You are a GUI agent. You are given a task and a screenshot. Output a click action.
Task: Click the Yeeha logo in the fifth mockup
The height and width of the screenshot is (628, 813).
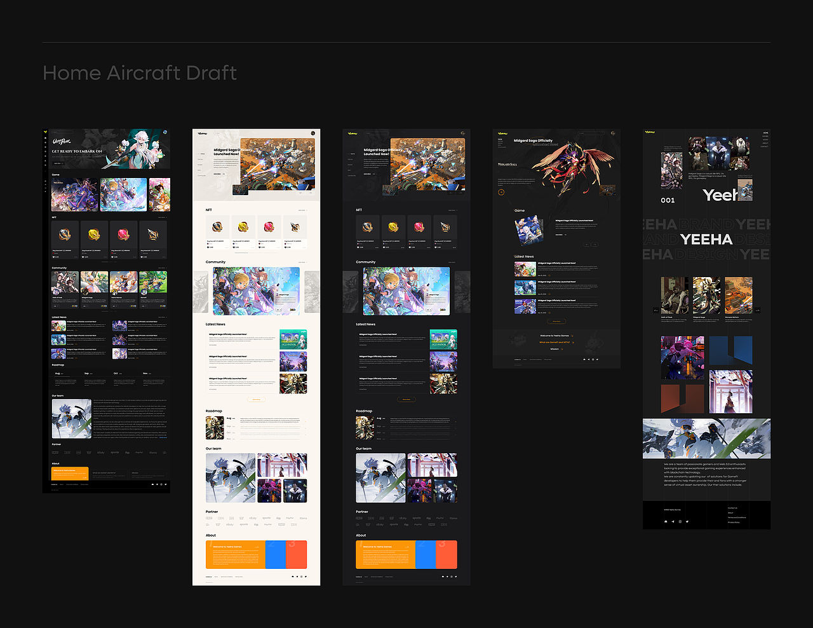click(650, 132)
